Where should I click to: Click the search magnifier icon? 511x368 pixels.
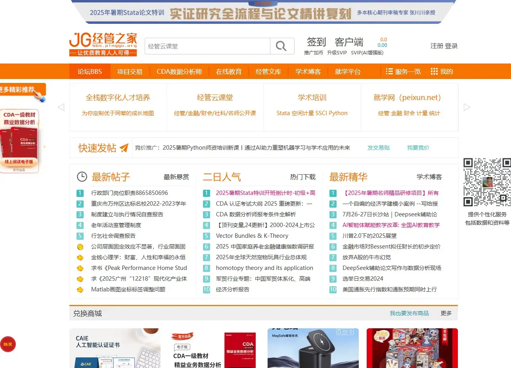pyautogui.click(x=281, y=46)
